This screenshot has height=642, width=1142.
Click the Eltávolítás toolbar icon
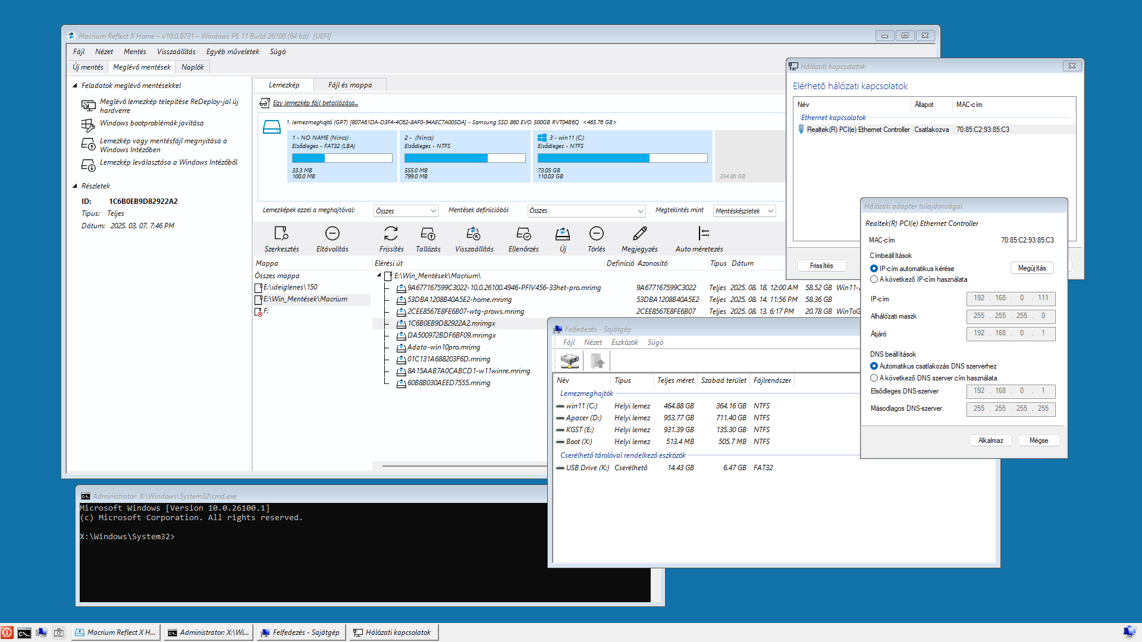(332, 234)
